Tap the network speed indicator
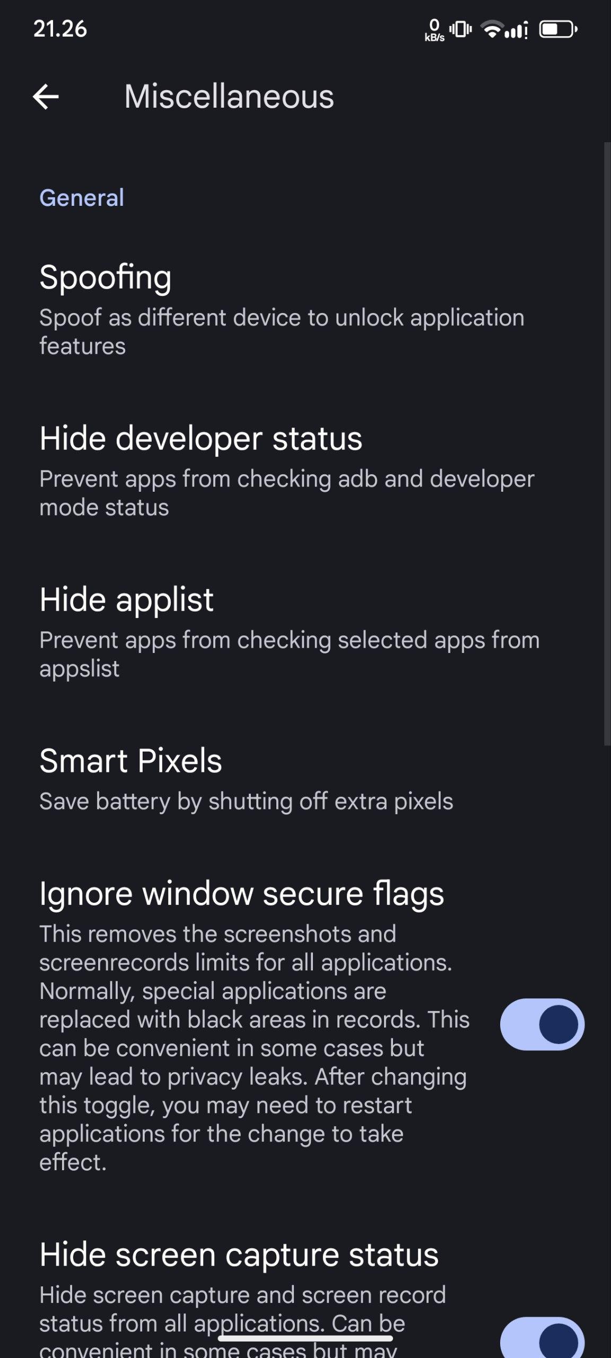The image size is (611, 1358). coord(434,30)
